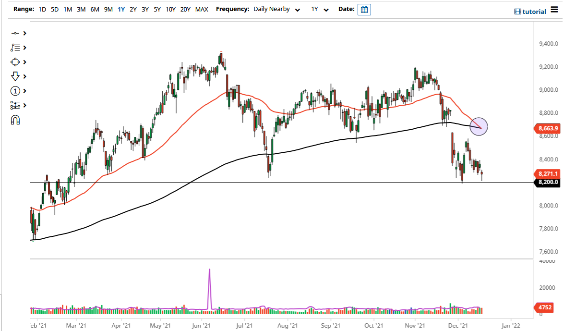Select the active 1Y range
This screenshot has height=331, width=564.
[x=121, y=9]
